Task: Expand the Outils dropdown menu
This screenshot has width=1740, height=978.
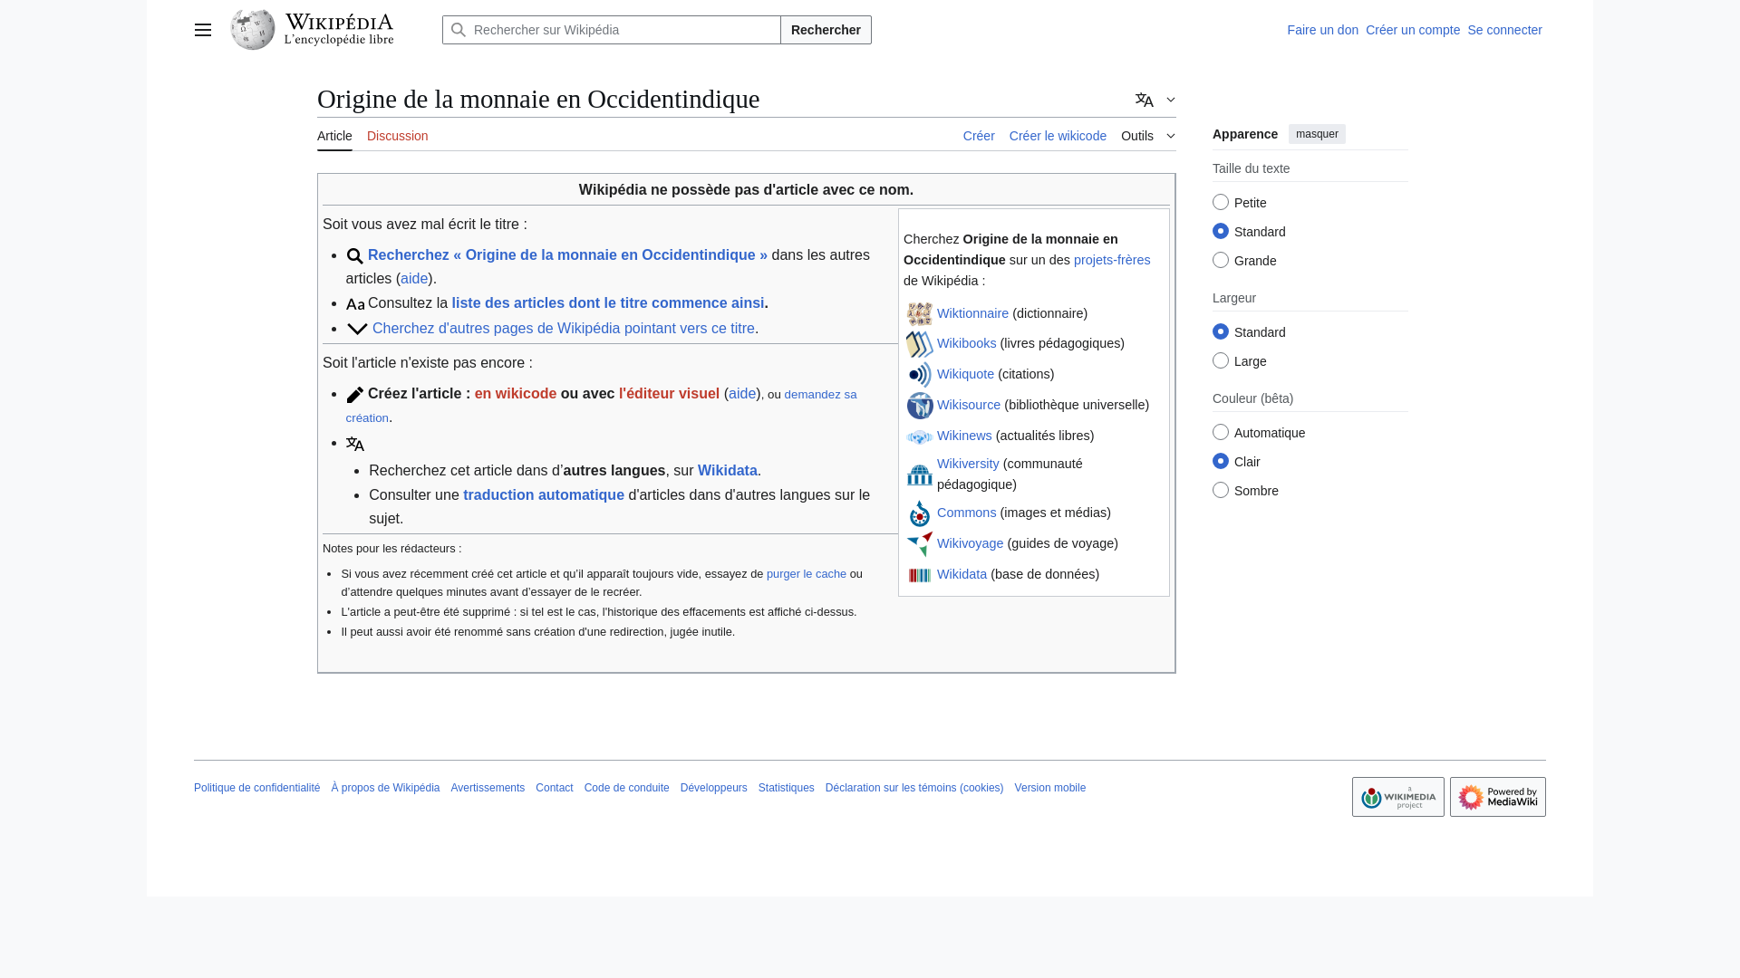Action: (1148, 136)
